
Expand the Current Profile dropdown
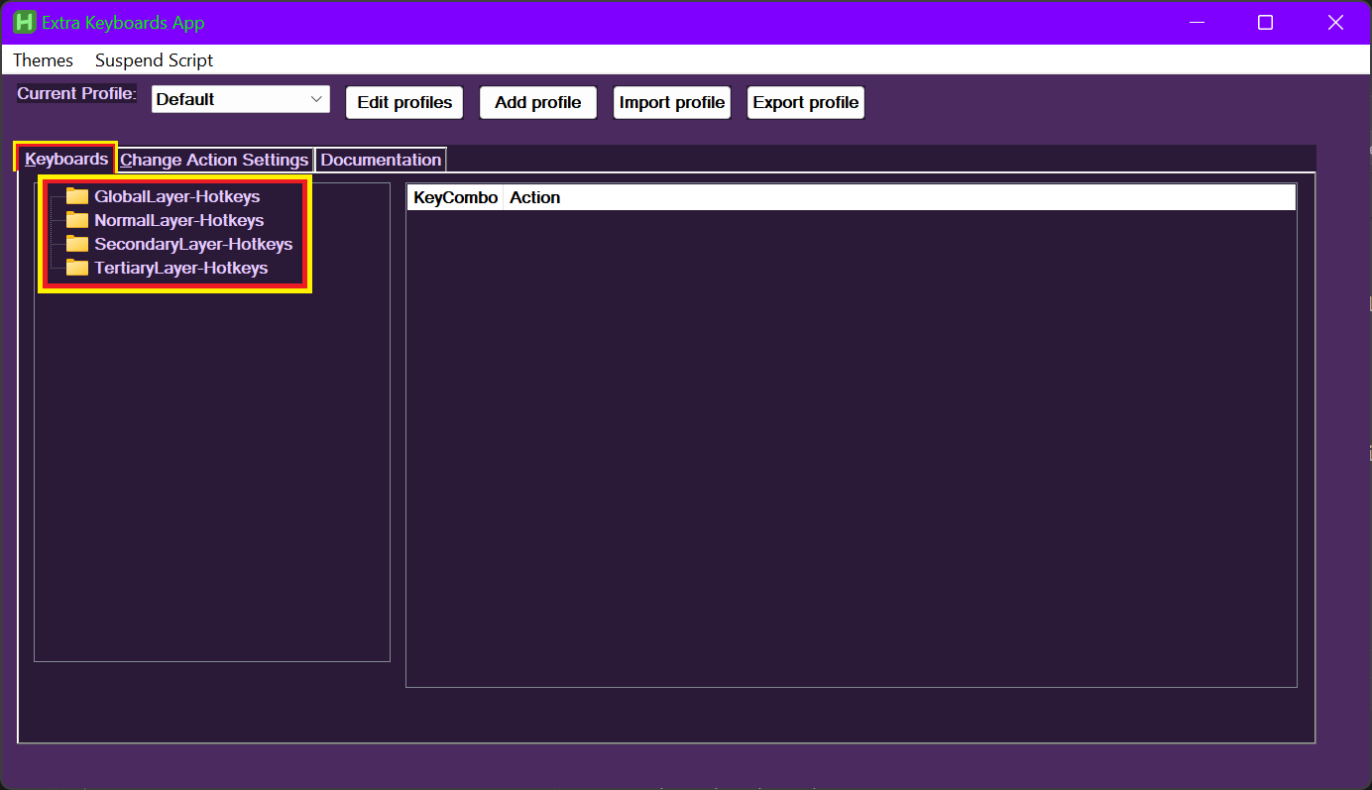tap(317, 99)
